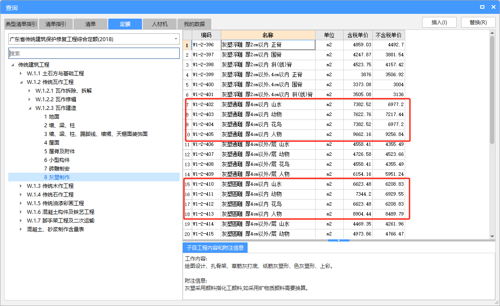Click the 不含税单价 column header
The image size is (500, 306).
tap(388, 35)
